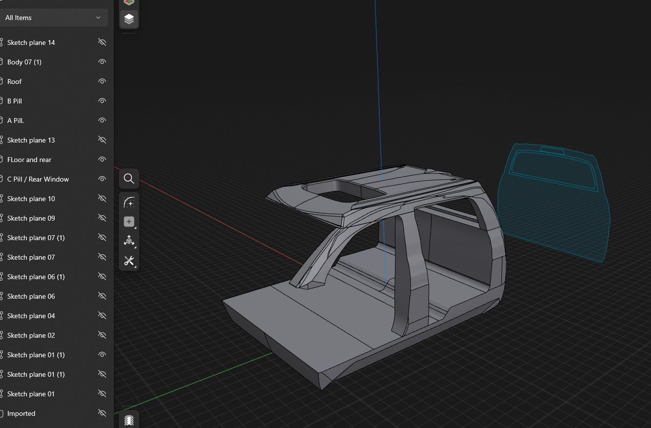The height and width of the screenshot is (428, 651).
Task: Select the Transform tool
Action: coord(129,241)
